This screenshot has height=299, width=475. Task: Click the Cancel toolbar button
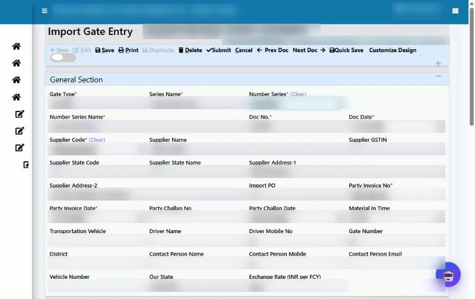[x=243, y=50]
